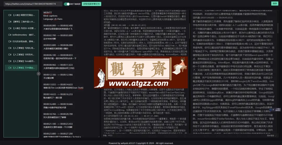Click subtitle line 先简单对文章作者做一下介绍啊
The width and height of the screenshot is (282, 145).
coord(58,127)
